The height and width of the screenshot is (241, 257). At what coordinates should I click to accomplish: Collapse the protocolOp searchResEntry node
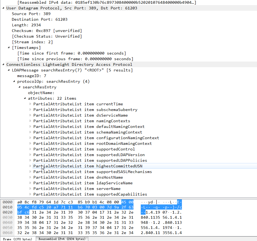pos(14,81)
